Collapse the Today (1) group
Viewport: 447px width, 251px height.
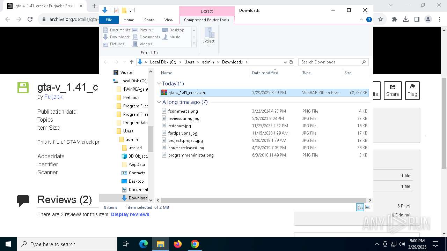159,84
